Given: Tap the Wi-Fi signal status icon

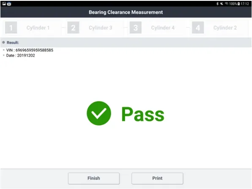Looking at the screenshot, I should click(x=227, y=4).
